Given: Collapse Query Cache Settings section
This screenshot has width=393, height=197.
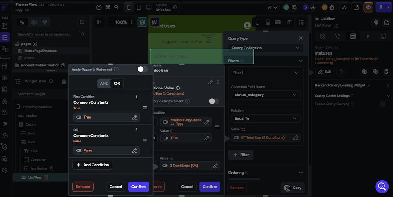Looking at the screenshot, I should click(388, 96).
